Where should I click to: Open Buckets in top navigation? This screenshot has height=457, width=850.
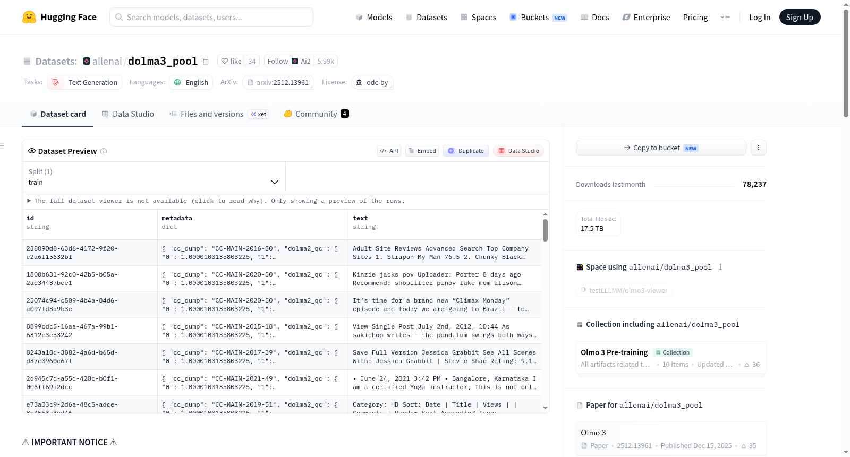[538, 17]
